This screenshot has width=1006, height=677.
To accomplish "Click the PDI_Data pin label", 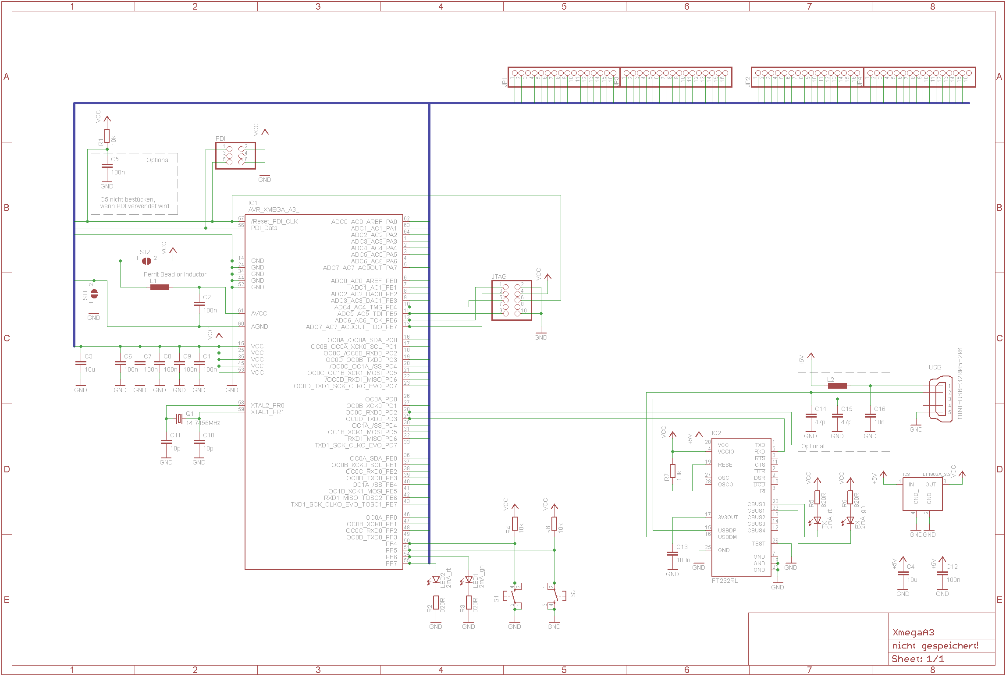I will coord(264,228).
